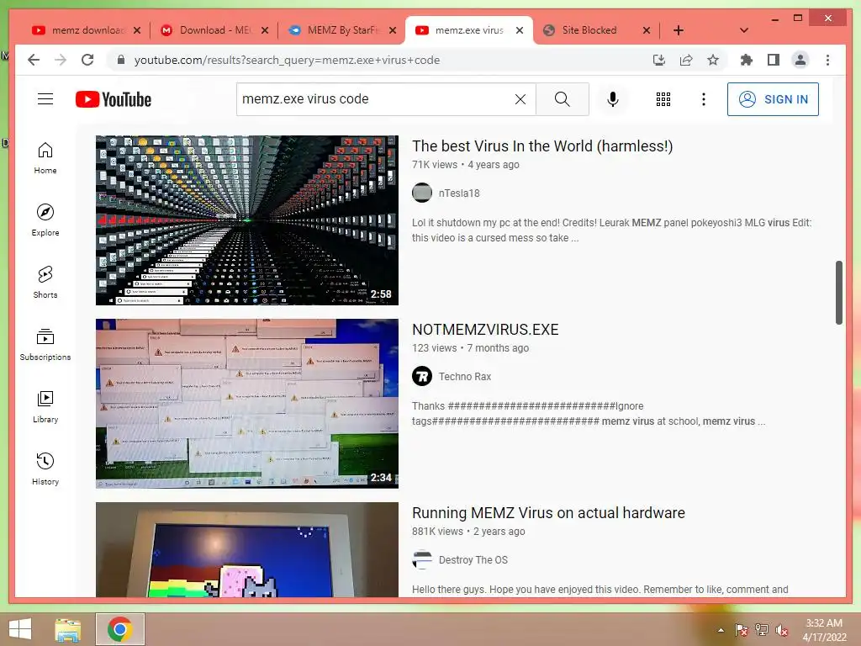
Task: Click the Action Center flag tray icon
Action: pos(742,630)
